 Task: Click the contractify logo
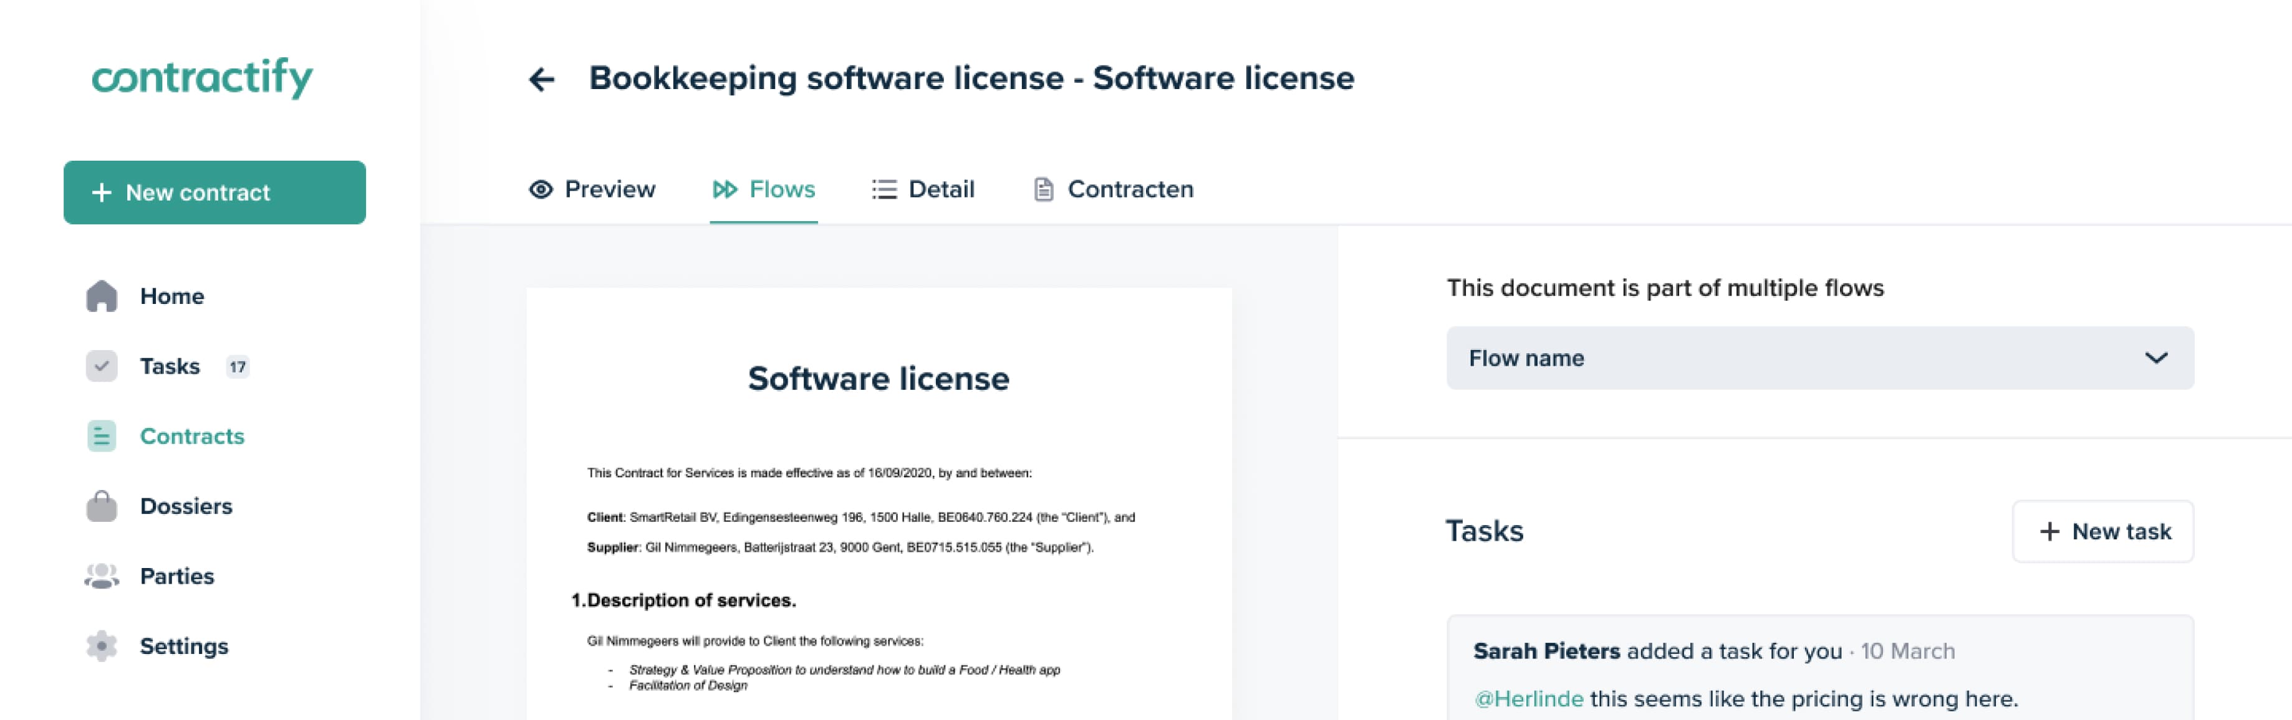point(202,77)
